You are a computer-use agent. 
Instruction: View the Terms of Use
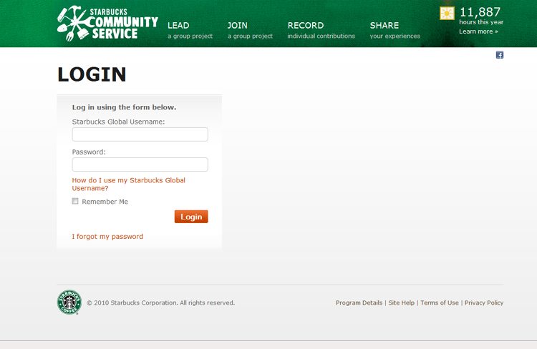(439, 303)
